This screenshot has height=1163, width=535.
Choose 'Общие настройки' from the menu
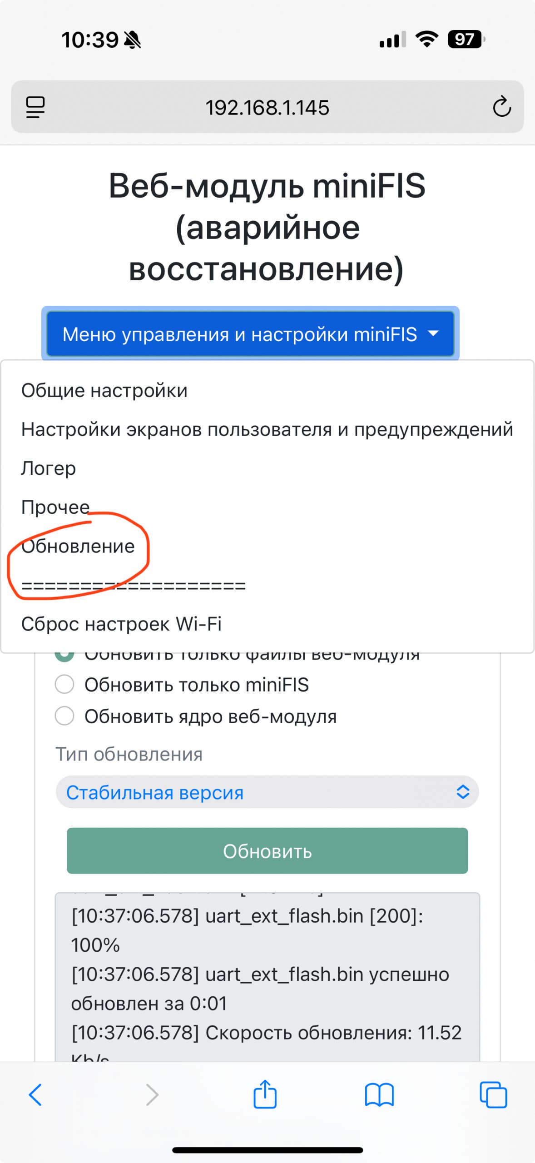point(104,391)
